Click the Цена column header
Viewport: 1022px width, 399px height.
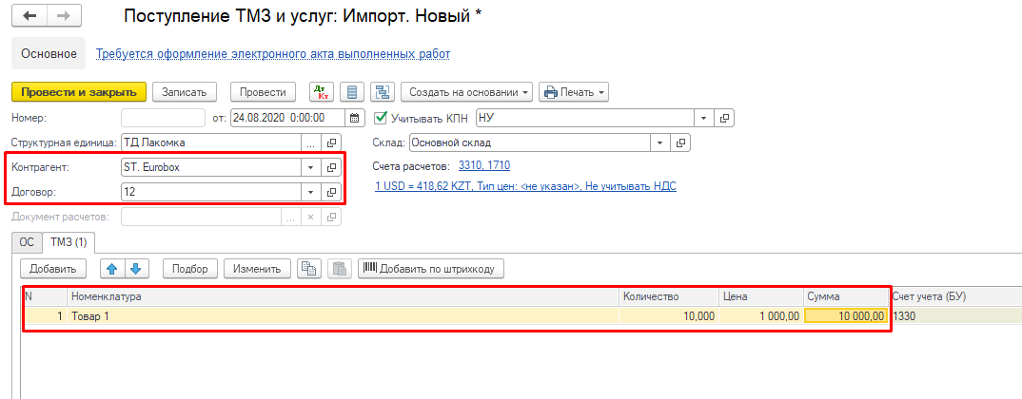pos(761,296)
